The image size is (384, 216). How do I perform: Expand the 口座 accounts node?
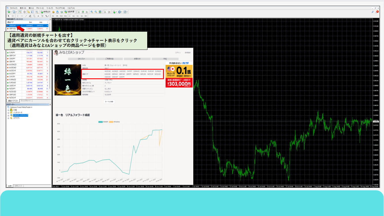click(8, 110)
